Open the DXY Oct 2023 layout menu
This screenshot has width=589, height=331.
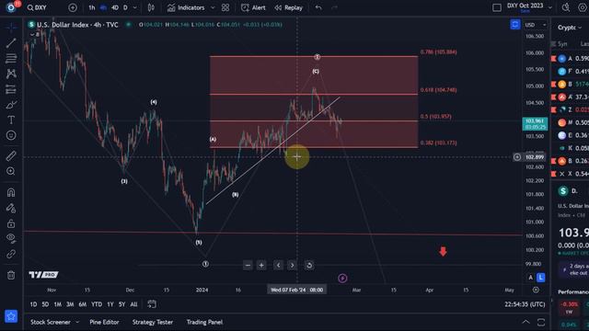point(529,6)
